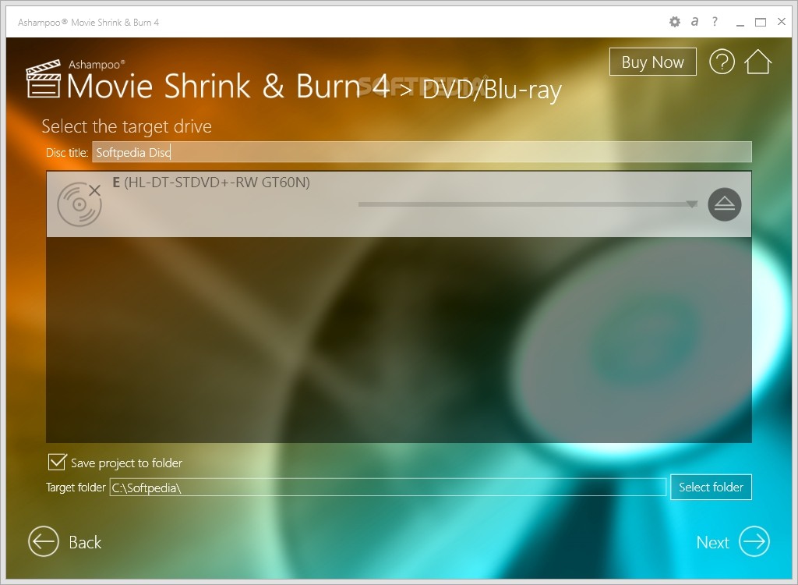Click the Back arrow circle icon
The height and width of the screenshot is (585, 798).
(44, 541)
